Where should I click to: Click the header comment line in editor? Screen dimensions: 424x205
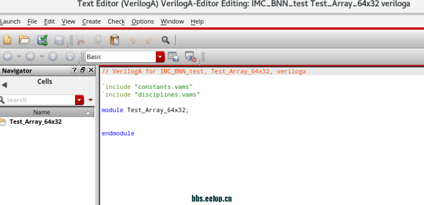(204, 71)
